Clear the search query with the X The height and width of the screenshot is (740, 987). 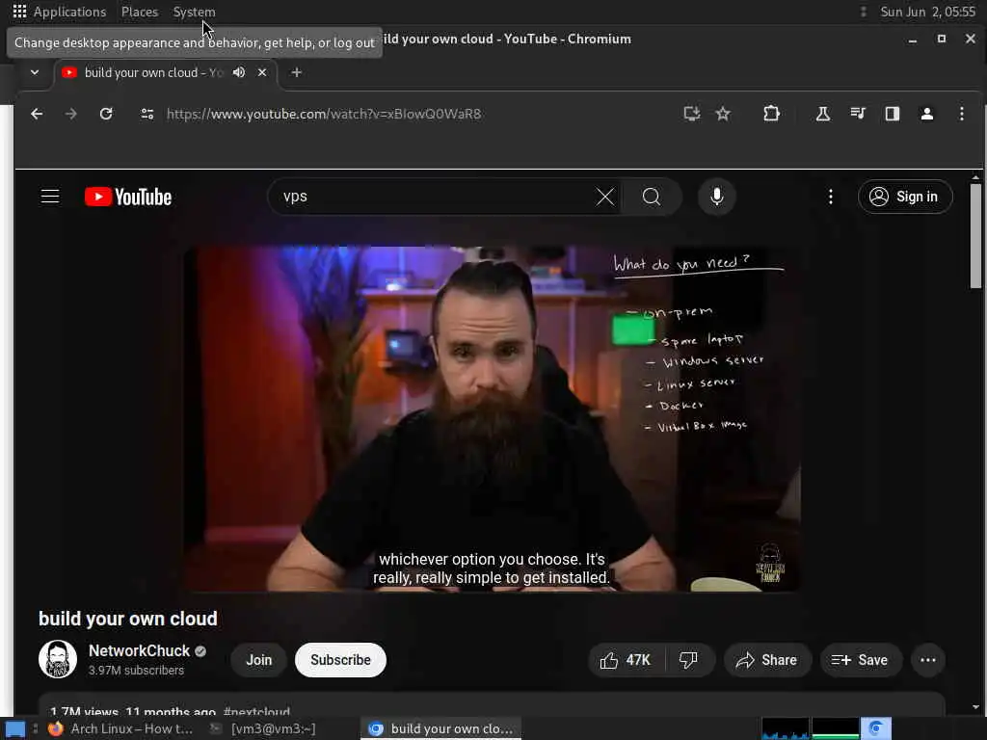(605, 197)
